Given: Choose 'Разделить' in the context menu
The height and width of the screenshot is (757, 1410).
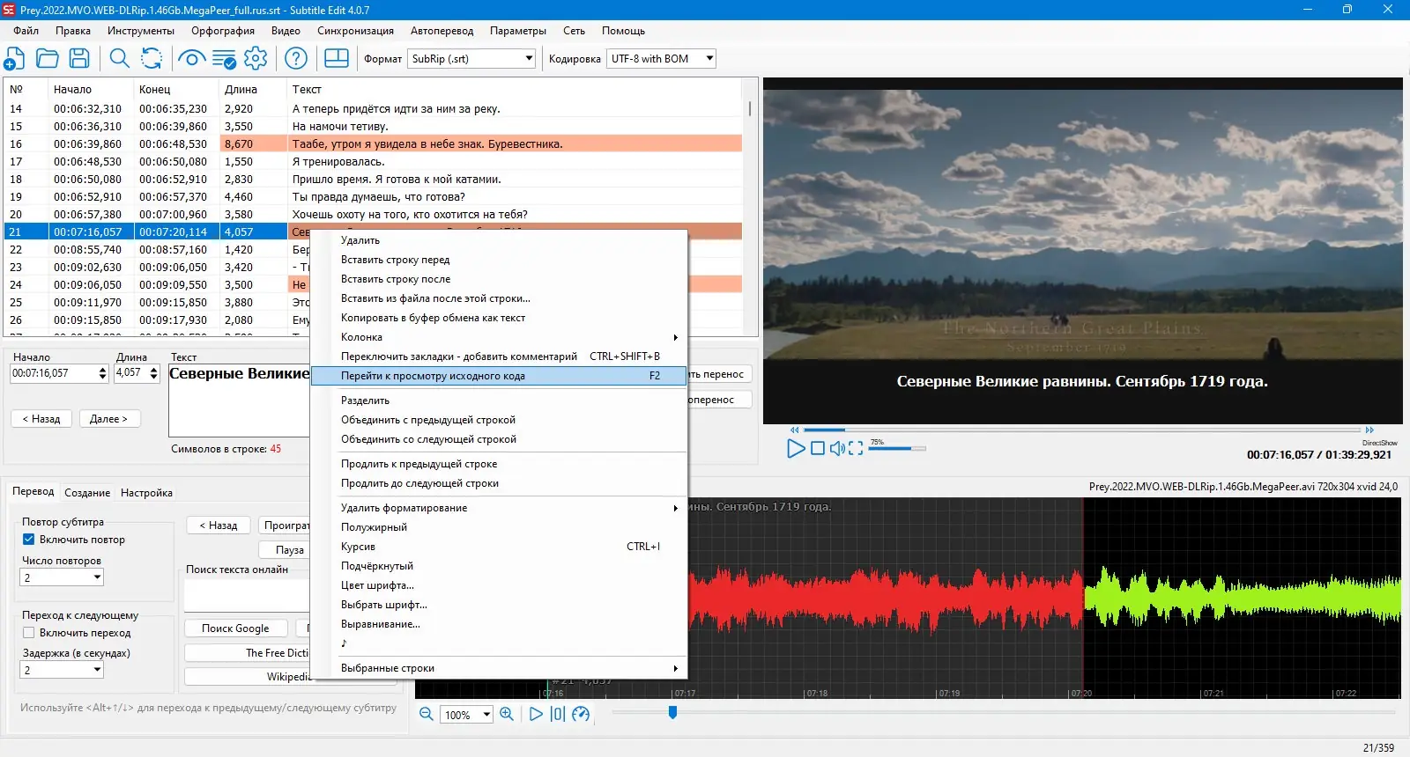Looking at the screenshot, I should (x=366, y=401).
